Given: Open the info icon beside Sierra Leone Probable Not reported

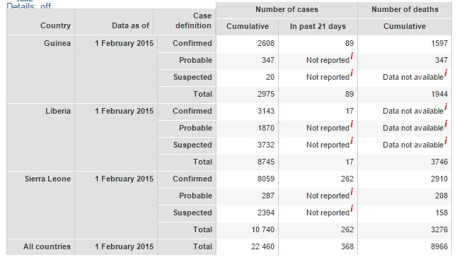Looking at the screenshot, I should (352, 191).
